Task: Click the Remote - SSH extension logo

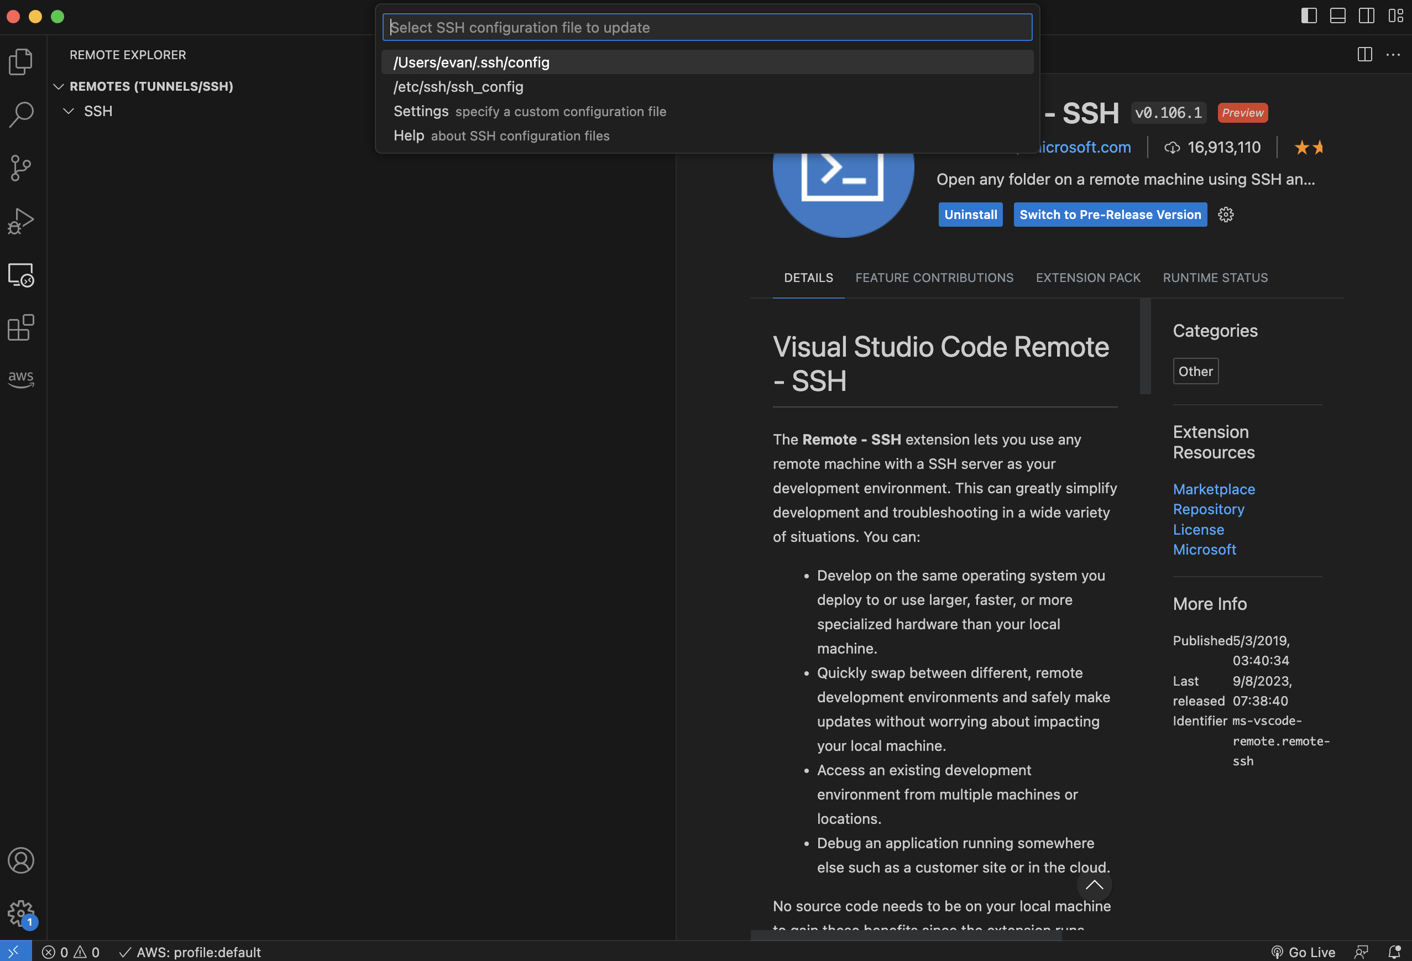Action: pyautogui.click(x=843, y=195)
